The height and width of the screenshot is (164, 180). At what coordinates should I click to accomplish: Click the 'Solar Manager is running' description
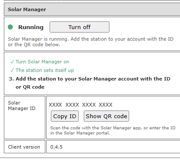pyautogui.click(x=91, y=42)
